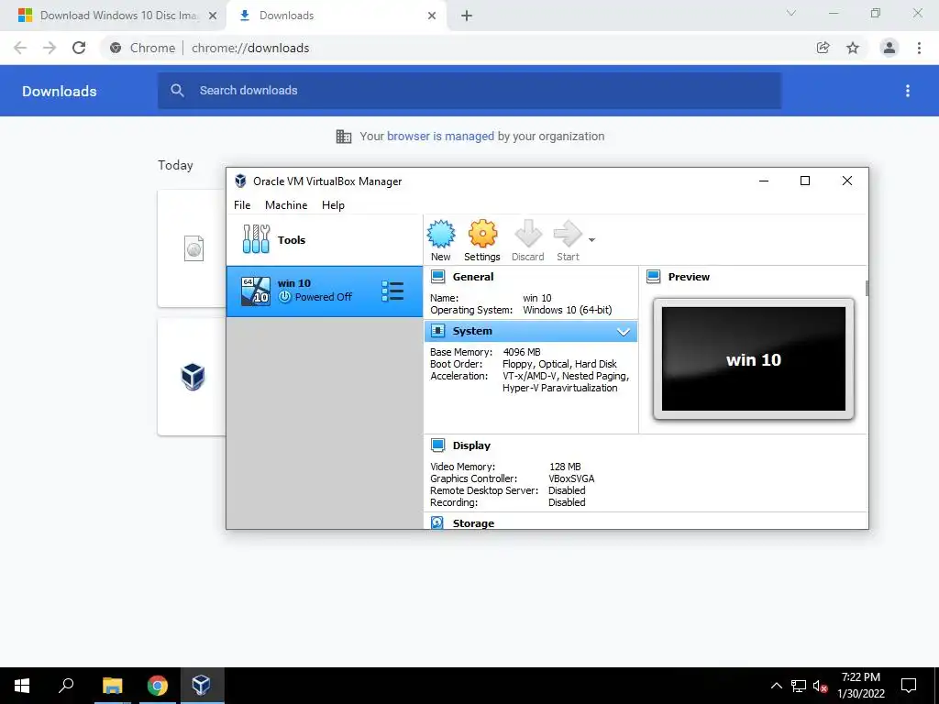
Task: Click 'Floppy, Optical, Hard Disk' boot order
Action: point(559,364)
